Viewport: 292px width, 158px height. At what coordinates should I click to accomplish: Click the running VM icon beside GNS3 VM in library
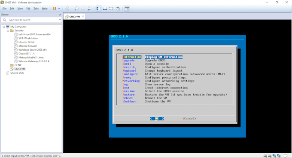(x=12, y=69)
